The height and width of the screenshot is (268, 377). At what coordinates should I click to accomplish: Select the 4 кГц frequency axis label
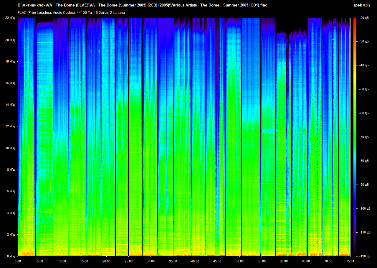pyautogui.click(x=11, y=213)
